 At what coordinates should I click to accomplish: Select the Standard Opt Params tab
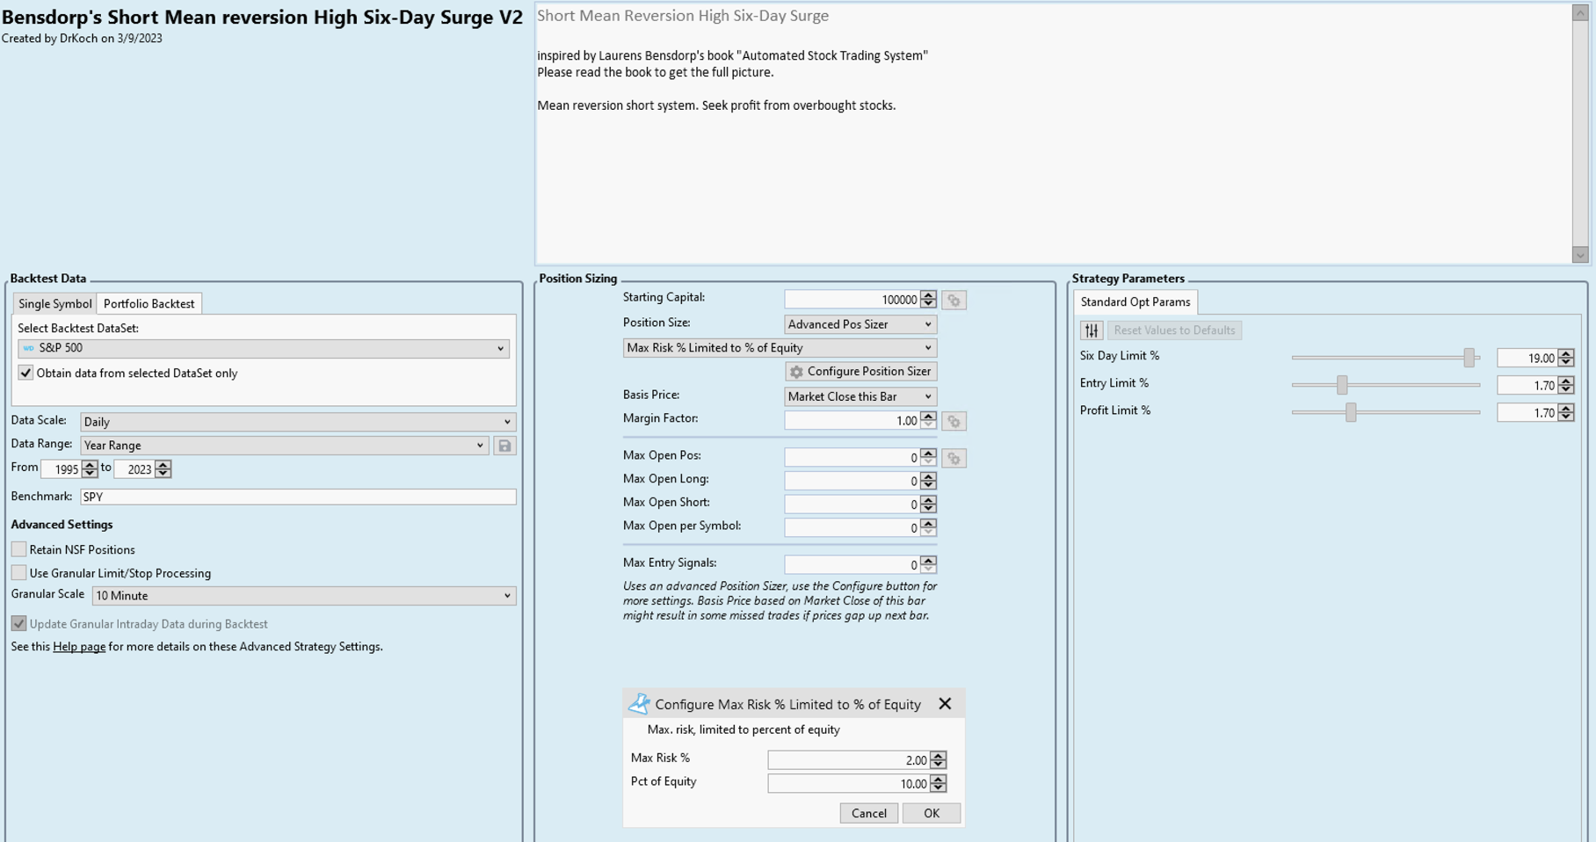click(x=1135, y=302)
